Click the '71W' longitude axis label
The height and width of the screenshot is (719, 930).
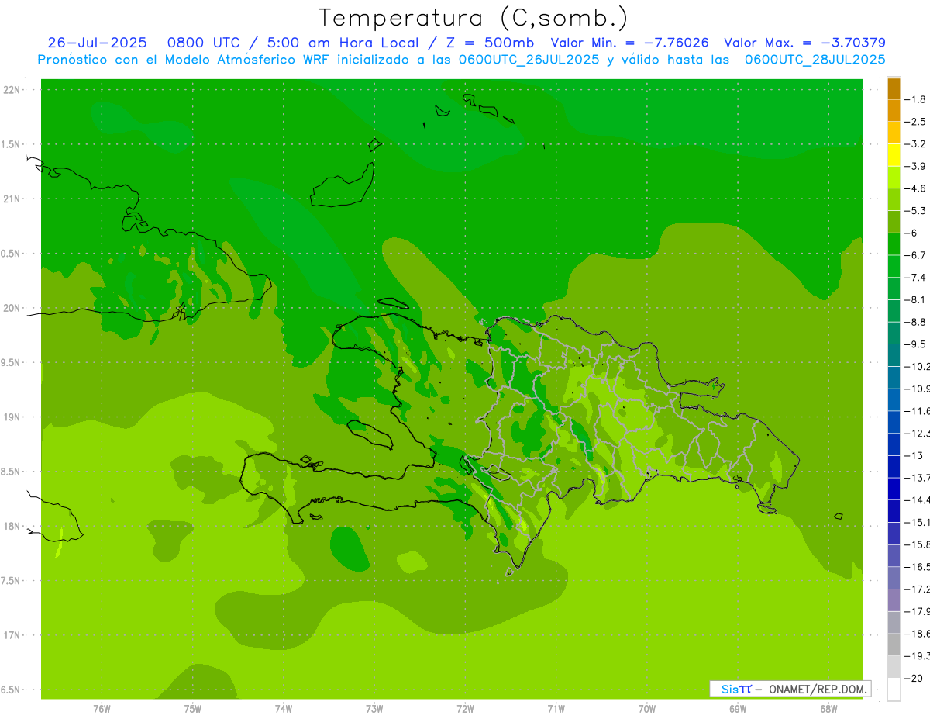click(x=556, y=709)
